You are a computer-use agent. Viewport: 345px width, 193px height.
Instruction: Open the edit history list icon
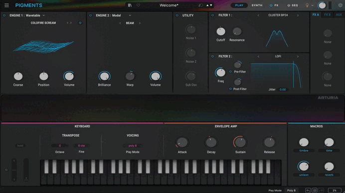coord(315,191)
